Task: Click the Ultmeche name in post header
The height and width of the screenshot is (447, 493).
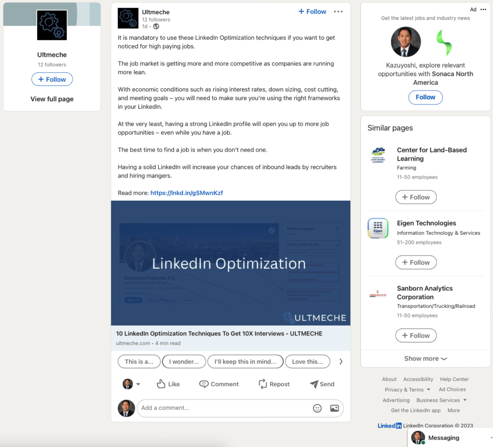Action: [156, 12]
